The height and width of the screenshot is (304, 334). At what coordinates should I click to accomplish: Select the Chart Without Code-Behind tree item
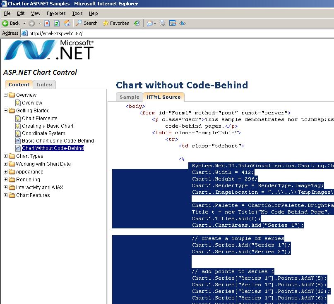pyautogui.click(x=53, y=148)
